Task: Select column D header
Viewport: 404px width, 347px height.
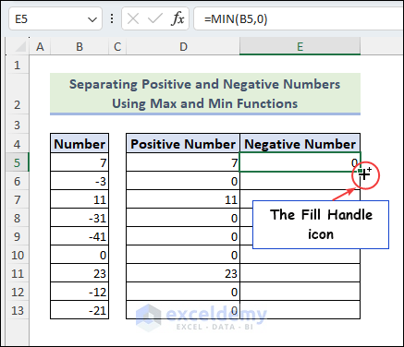Action: (x=183, y=47)
